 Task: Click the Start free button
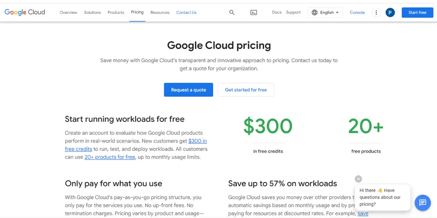click(417, 12)
